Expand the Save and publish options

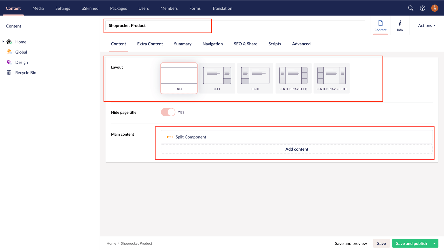(x=435, y=243)
